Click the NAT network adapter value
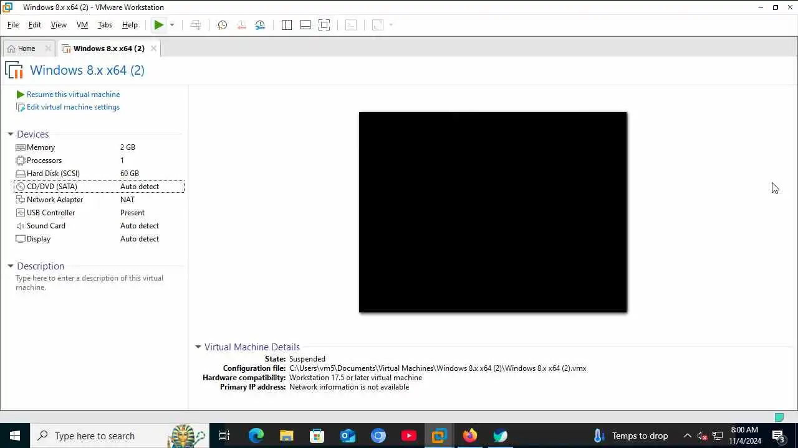Image resolution: width=798 pixels, height=448 pixels. pos(127,200)
